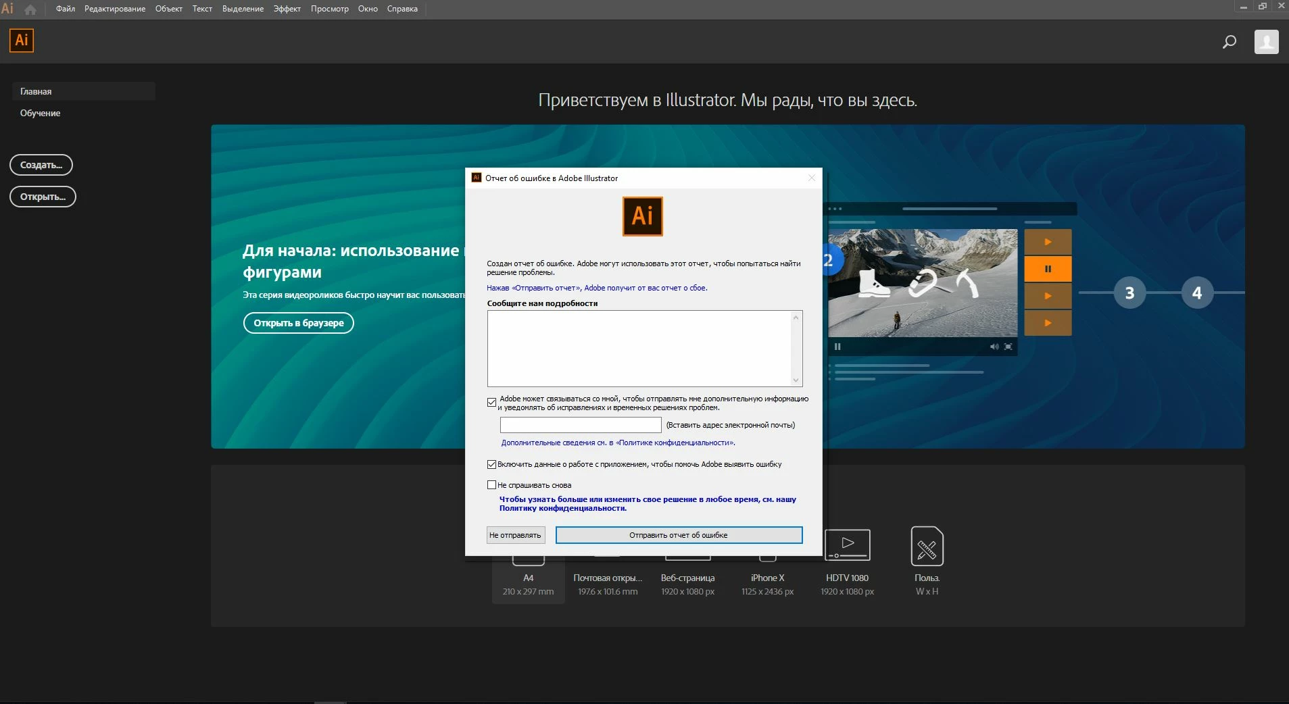Click 'Отправить отчет об ошибке' button
Image resolution: width=1289 pixels, height=704 pixels.
coord(679,535)
